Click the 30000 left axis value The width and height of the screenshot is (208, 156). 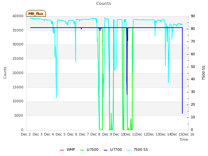click(x=18, y=44)
